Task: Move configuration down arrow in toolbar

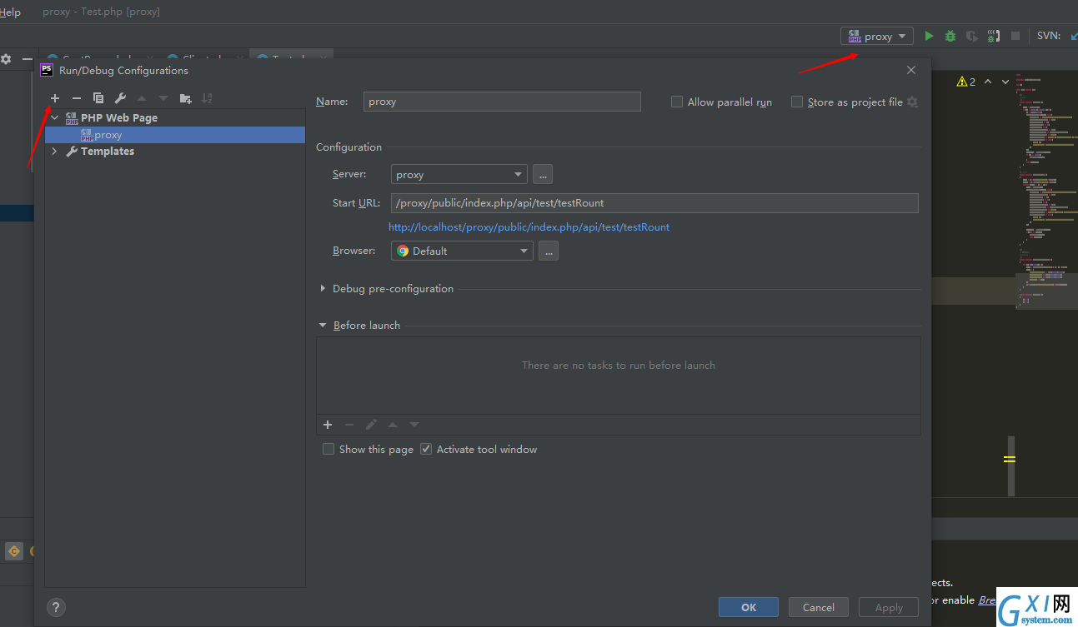Action: (x=163, y=98)
